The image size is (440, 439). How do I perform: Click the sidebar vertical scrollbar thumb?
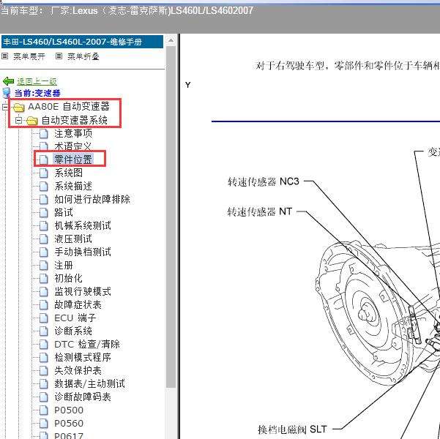(x=171, y=217)
